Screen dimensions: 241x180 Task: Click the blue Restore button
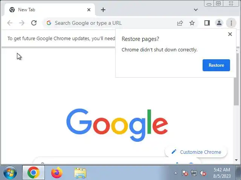click(x=216, y=65)
